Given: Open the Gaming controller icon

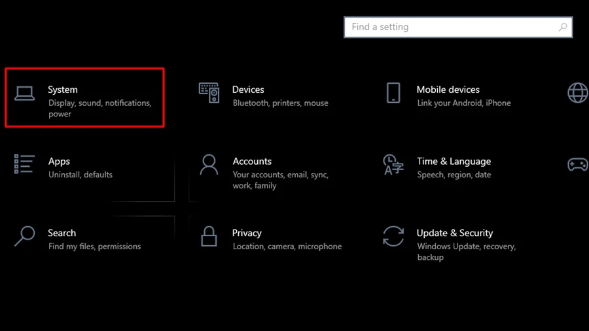Looking at the screenshot, I should point(578,164).
